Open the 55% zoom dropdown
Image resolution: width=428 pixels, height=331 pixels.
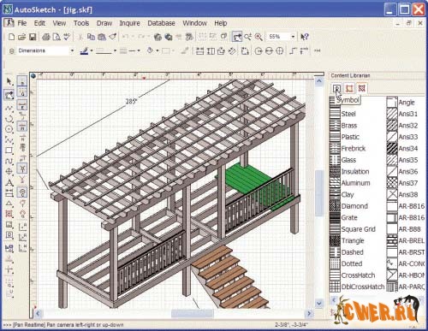click(293, 37)
